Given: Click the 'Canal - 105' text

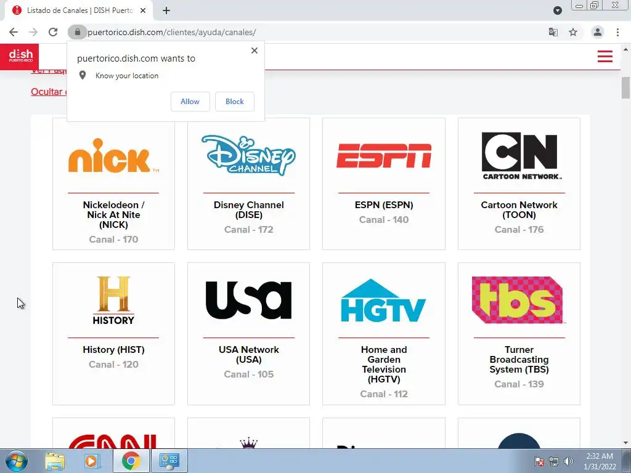Looking at the screenshot, I should pos(249,374).
